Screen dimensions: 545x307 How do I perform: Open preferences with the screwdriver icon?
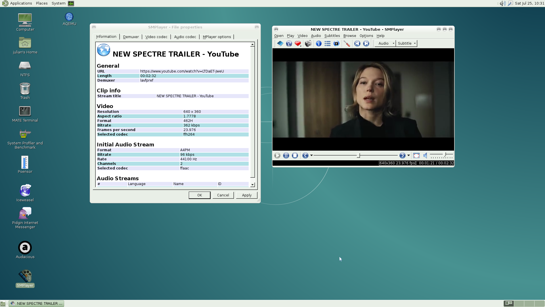pos(347,43)
